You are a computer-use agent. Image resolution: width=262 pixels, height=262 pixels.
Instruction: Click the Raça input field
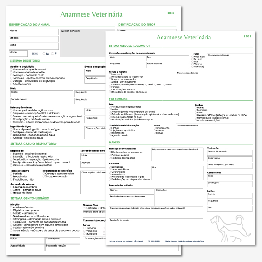tap(34, 46)
